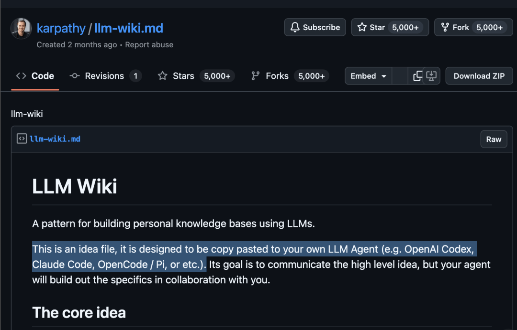
Task: Copy the embed snippet to clipboard
Action: [417, 76]
